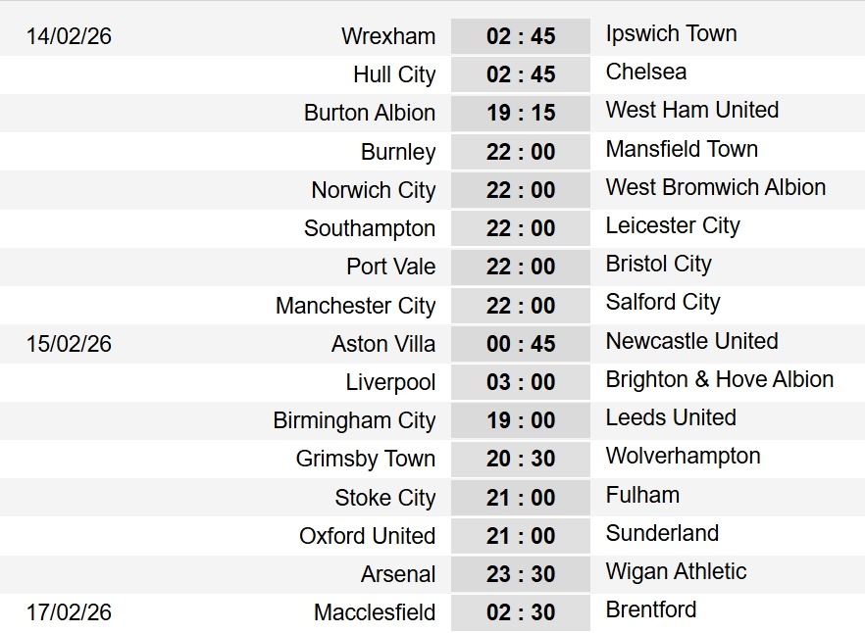Screen dimensions: 865x633
Task: Click Newcastle United team name
Action: click(691, 341)
